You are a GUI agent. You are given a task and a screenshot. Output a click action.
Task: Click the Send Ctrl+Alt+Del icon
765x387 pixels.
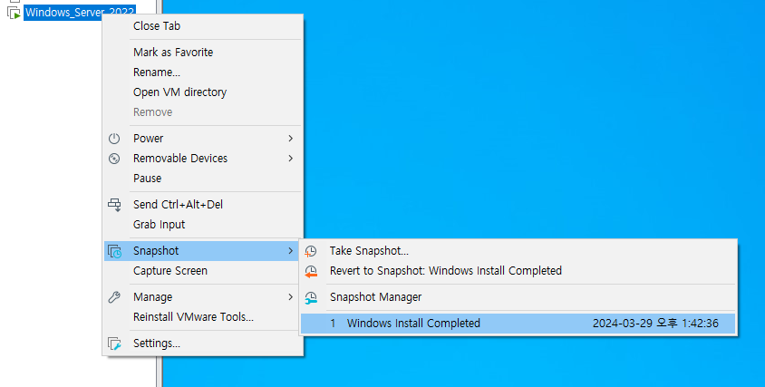(x=114, y=205)
